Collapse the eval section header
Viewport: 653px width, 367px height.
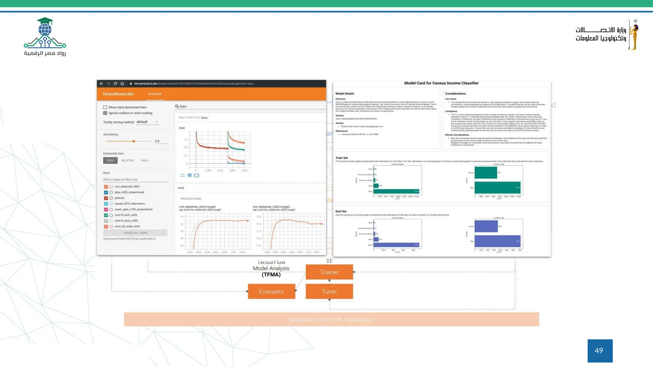click(181, 188)
